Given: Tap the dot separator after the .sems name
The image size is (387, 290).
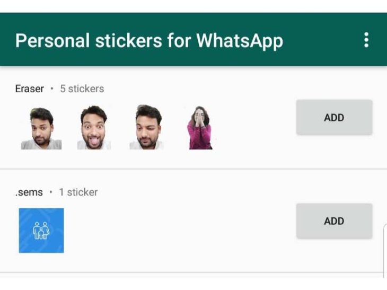Looking at the screenshot, I should point(51,192).
